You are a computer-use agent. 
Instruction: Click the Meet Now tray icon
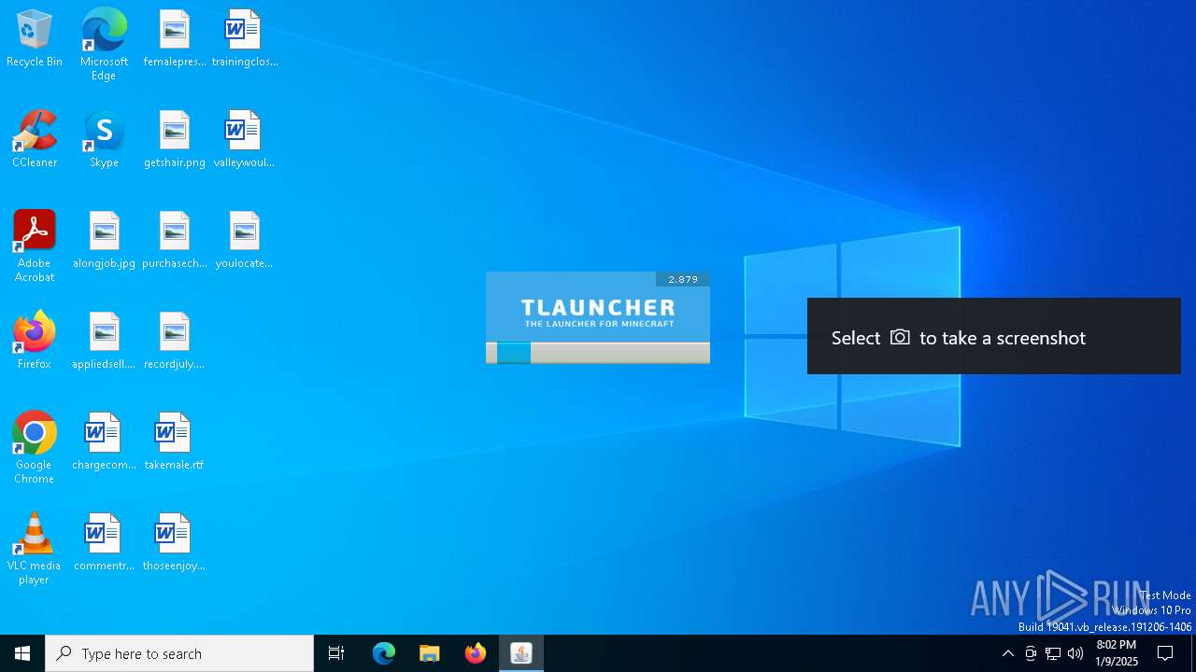1031,653
